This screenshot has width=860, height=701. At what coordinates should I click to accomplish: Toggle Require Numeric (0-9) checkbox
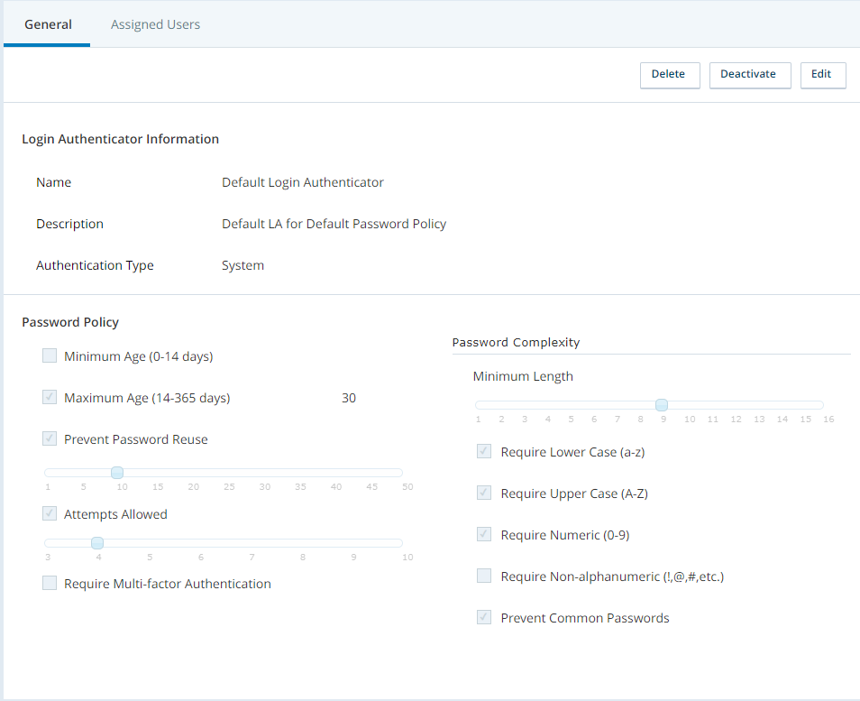(x=484, y=535)
